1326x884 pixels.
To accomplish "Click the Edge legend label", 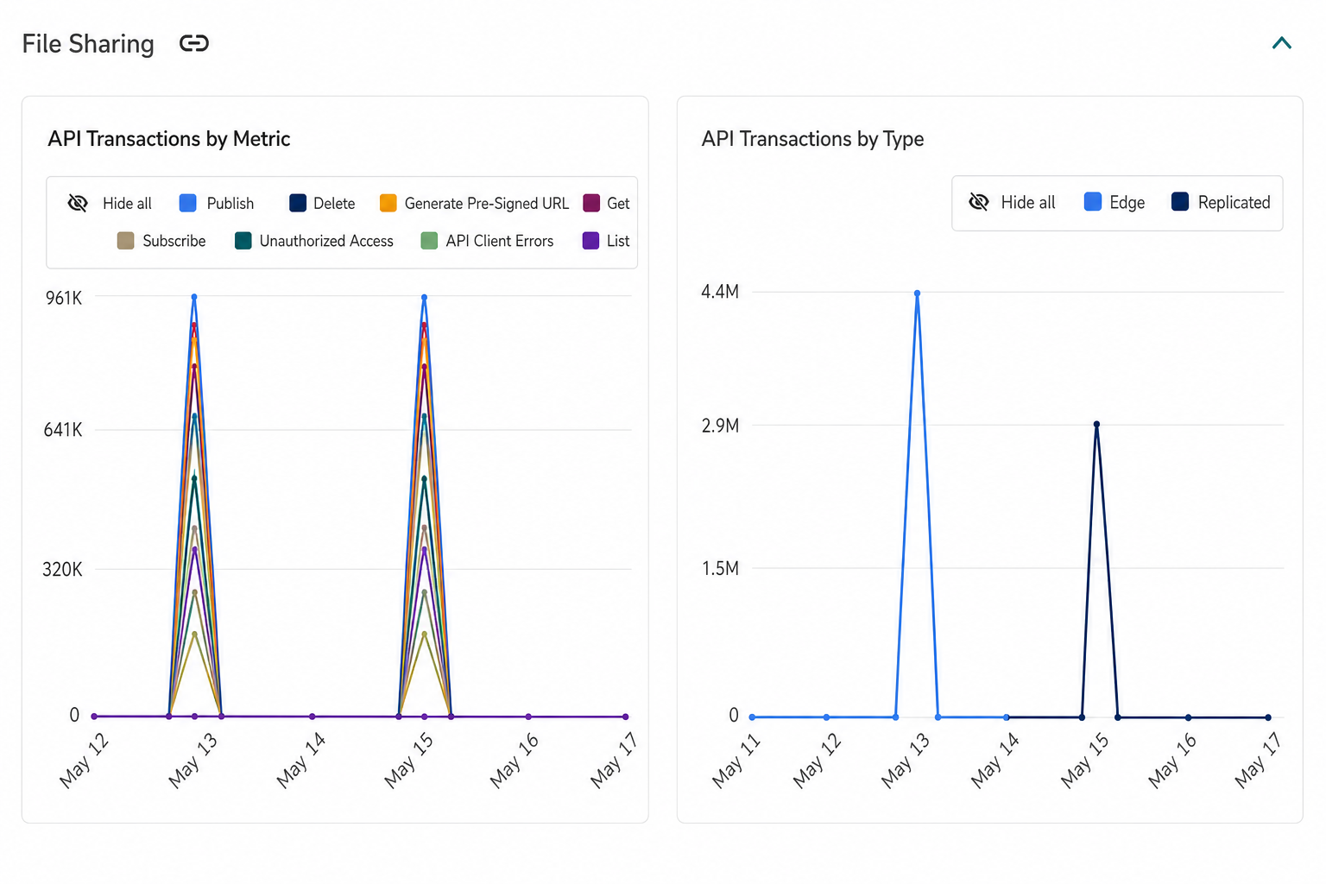I will point(1127,203).
